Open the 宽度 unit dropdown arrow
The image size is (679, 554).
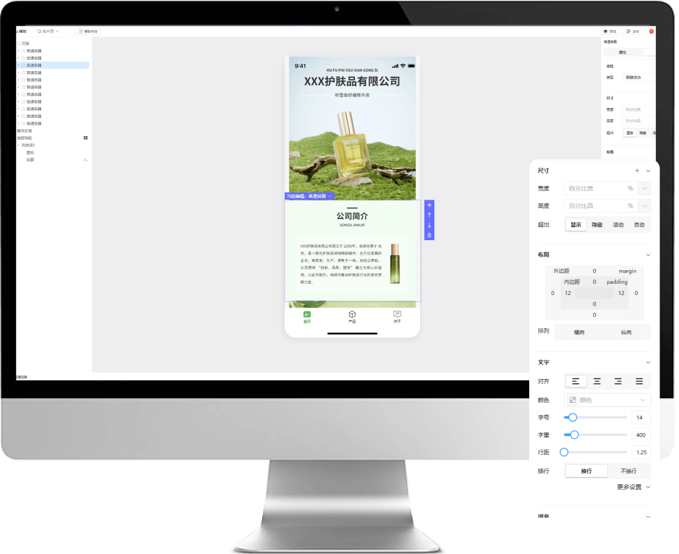644,188
